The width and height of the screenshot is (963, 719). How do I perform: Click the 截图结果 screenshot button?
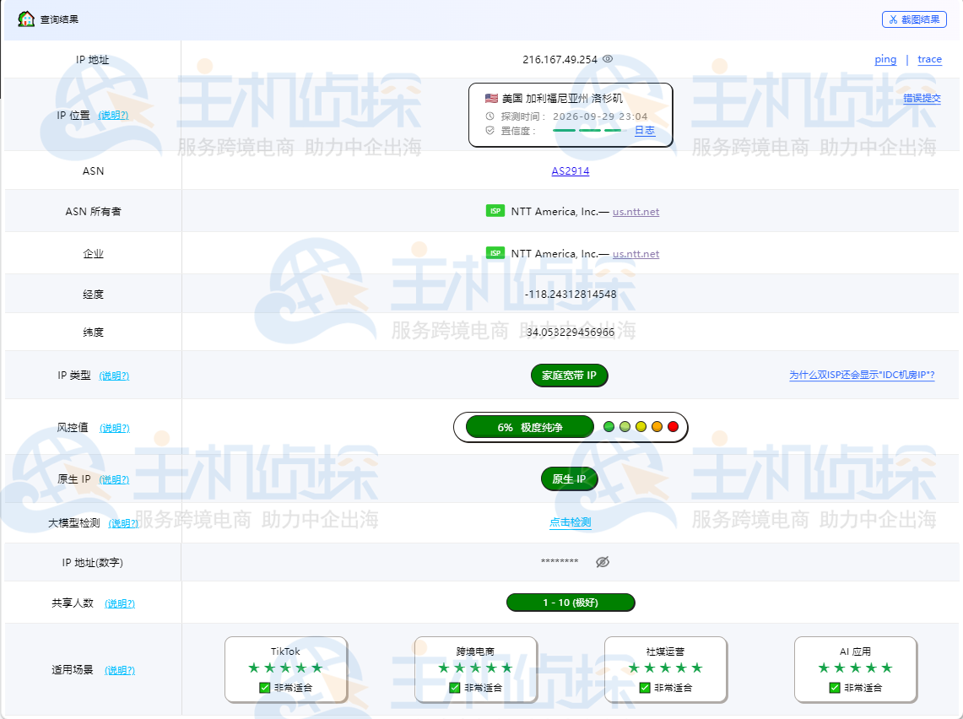click(x=914, y=19)
